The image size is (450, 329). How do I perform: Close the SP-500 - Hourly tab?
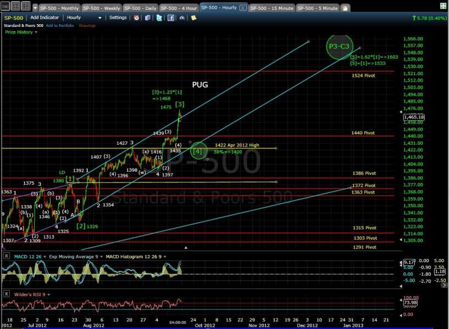pos(243,8)
